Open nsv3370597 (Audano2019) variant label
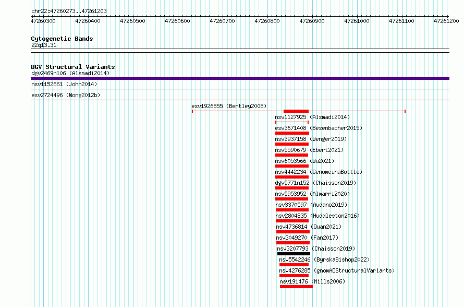This screenshot has height=307, width=464. pos(311,205)
